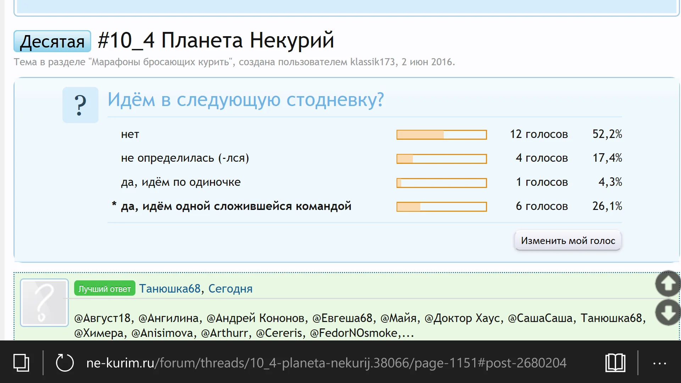Click the Сегодня post date link
Screen dimensions: 681x383
pos(230,289)
